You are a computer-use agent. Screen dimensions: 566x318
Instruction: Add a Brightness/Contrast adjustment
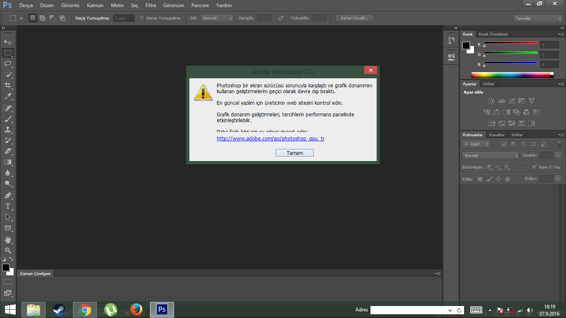click(x=491, y=101)
